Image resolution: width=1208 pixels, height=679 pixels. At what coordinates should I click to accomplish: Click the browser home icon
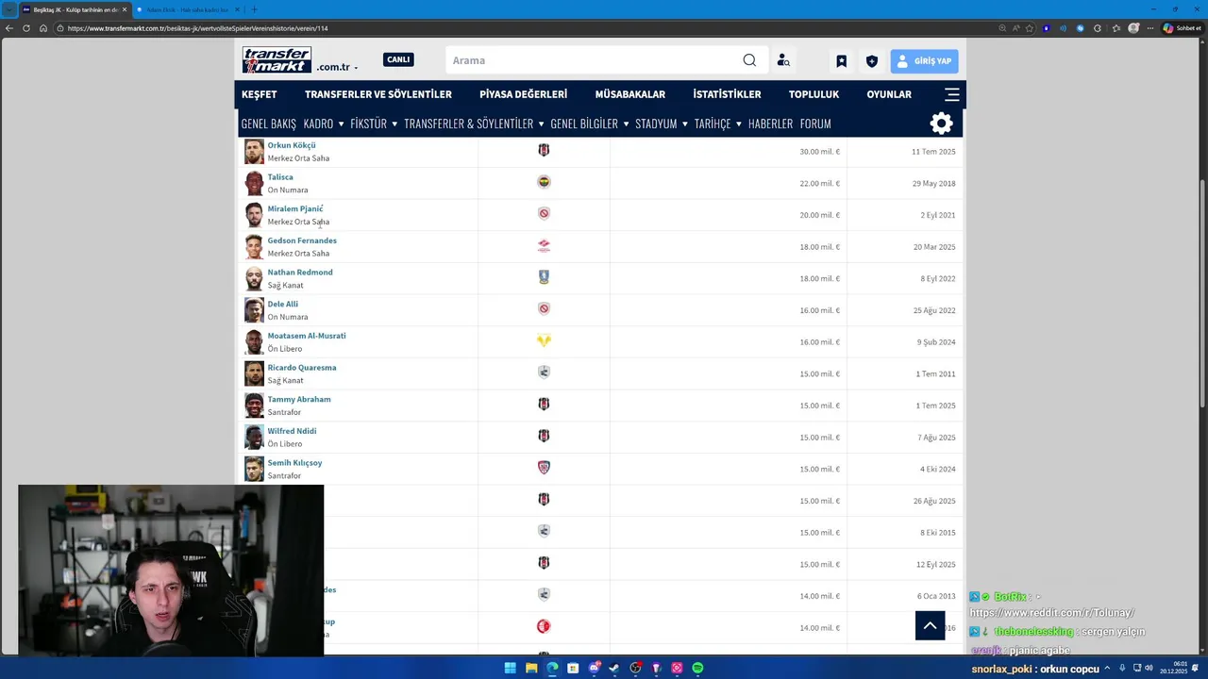click(43, 28)
